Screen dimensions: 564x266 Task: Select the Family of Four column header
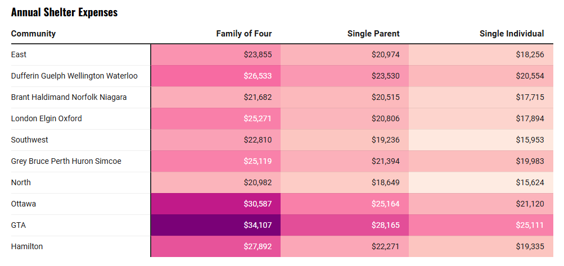pyautogui.click(x=244, y=34)
